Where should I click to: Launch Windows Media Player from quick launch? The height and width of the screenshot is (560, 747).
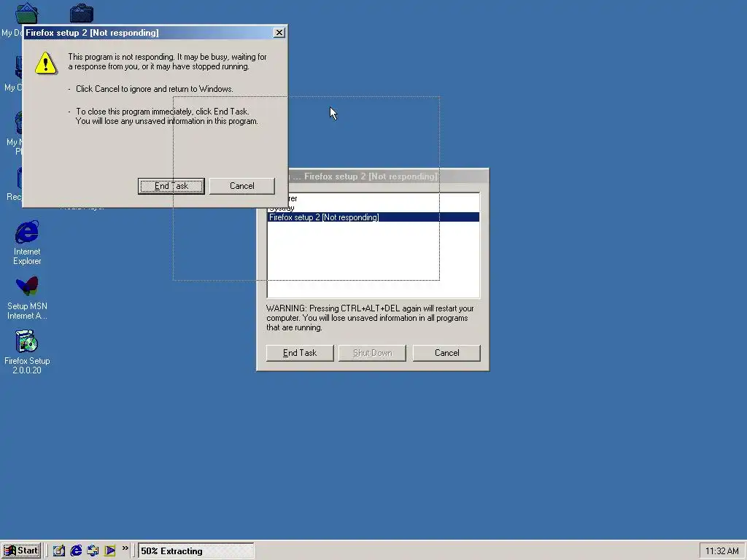[110, 551]
